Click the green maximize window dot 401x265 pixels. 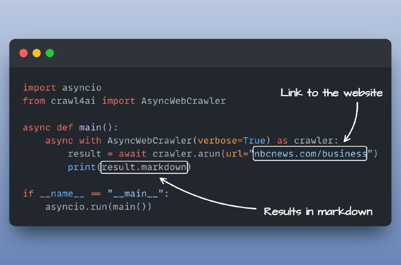[50, 53]
